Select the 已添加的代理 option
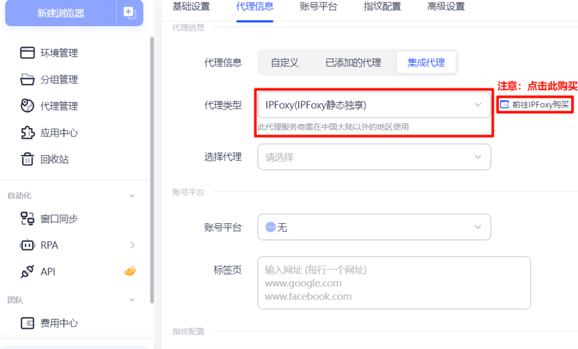 pos(353,63)
